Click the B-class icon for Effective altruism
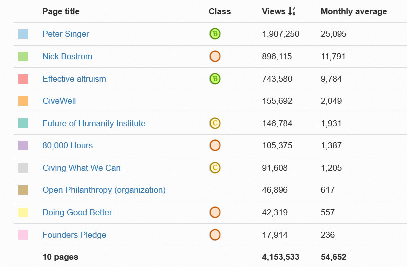 pos(215,79)
